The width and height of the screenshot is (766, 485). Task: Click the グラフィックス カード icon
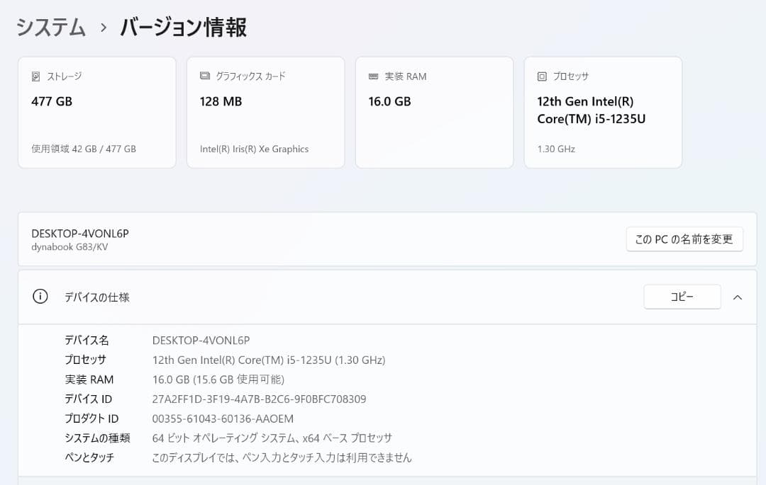point(204,76)
